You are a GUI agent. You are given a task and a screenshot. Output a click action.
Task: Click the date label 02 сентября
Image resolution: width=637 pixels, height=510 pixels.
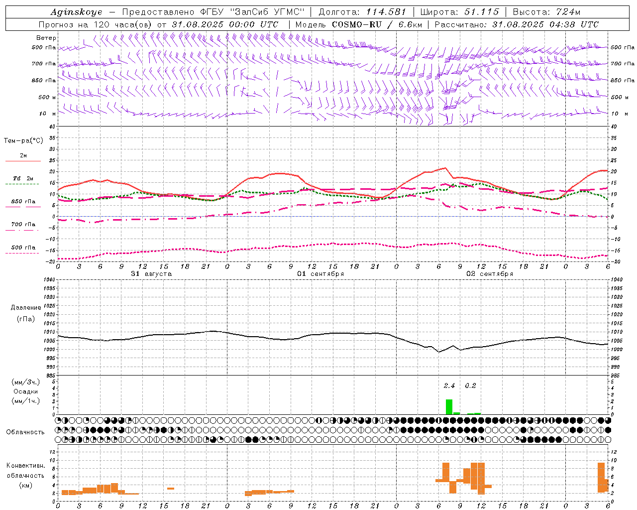tap(490, 274)
